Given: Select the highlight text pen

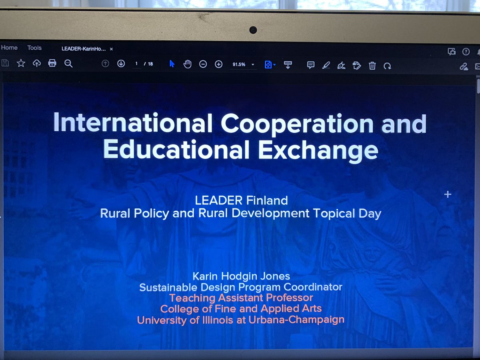Looking at the screenshot, I should tap(326, 65).
